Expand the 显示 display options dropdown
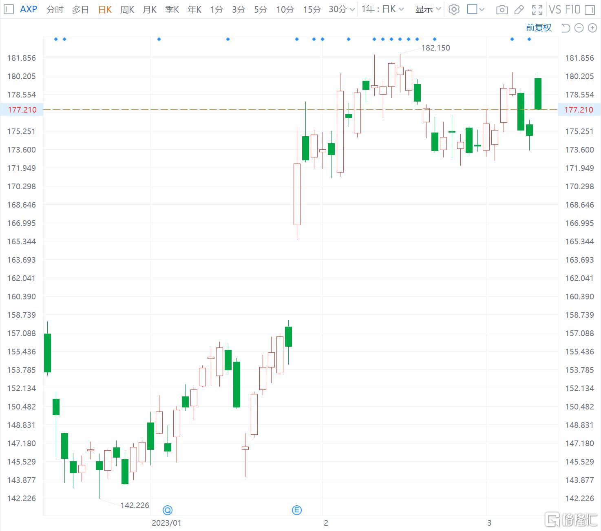This screenshot has height=531, width=601. click(428, 9)
